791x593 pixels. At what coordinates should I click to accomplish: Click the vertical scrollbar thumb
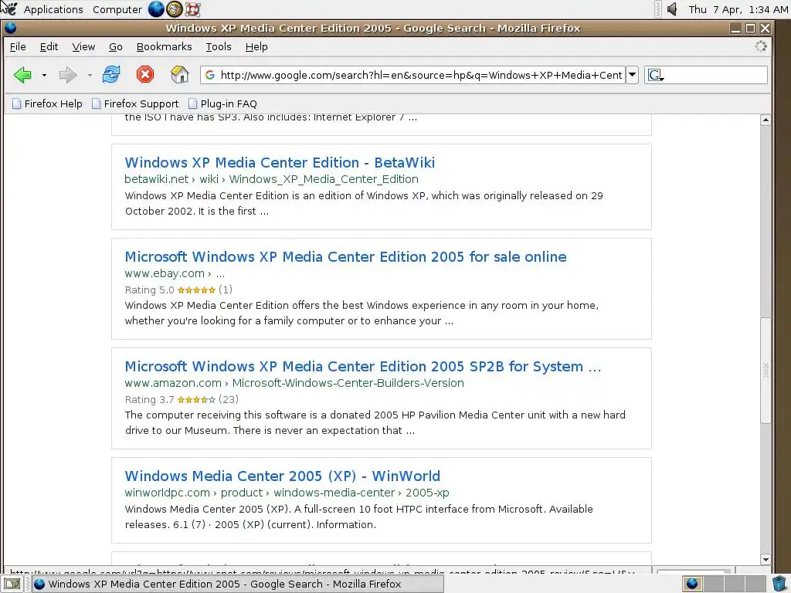pos(766,371)
